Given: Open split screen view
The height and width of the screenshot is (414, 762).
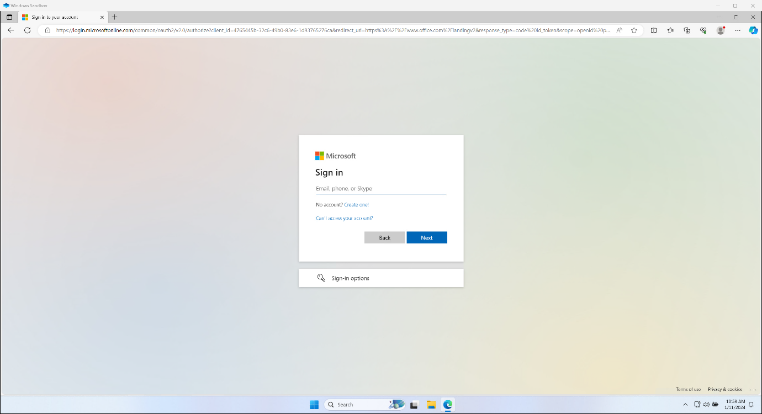Looking at the screenshot, I should 654,30.
